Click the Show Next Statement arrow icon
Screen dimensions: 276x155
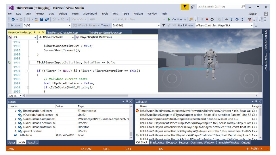(x=226, y=19)
